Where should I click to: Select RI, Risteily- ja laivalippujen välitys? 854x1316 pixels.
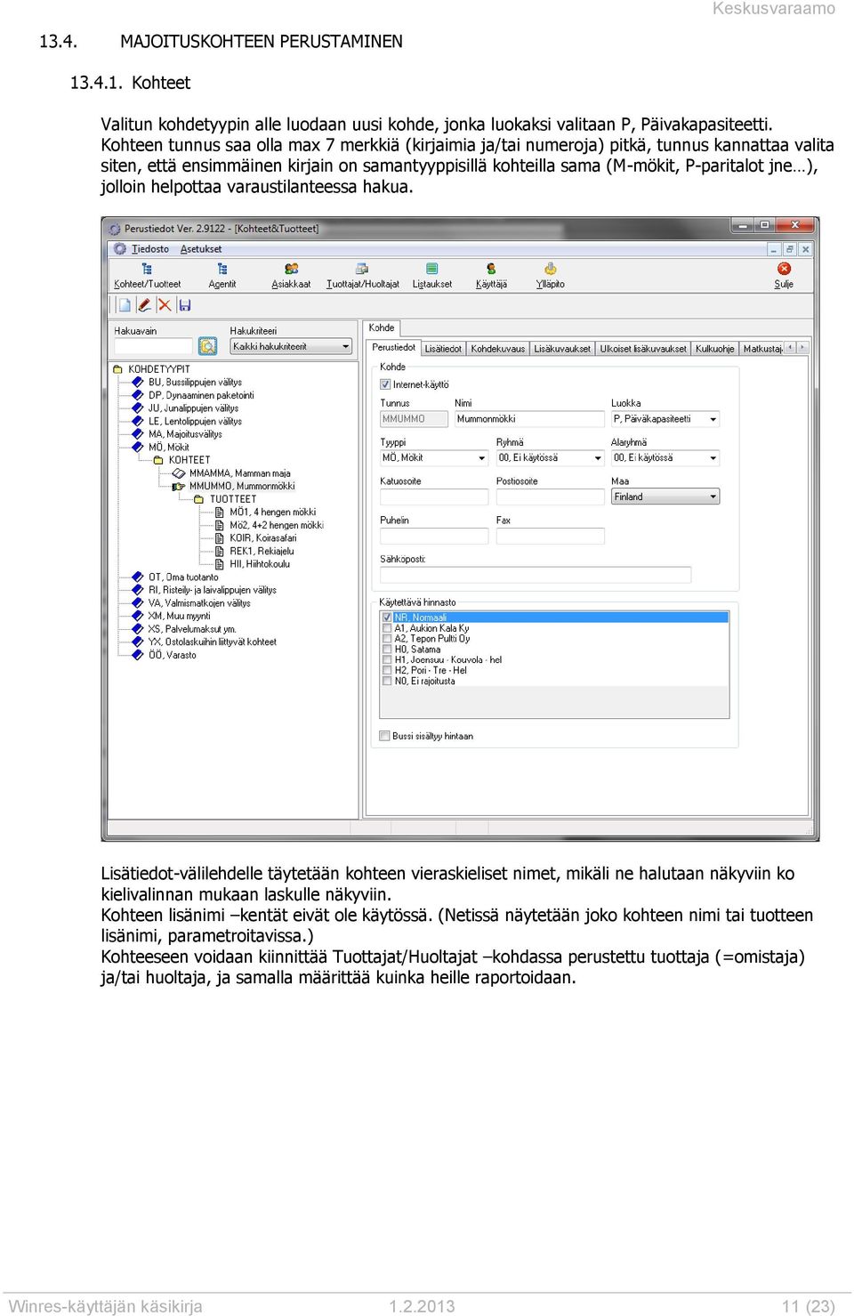[x=212, y=590]
